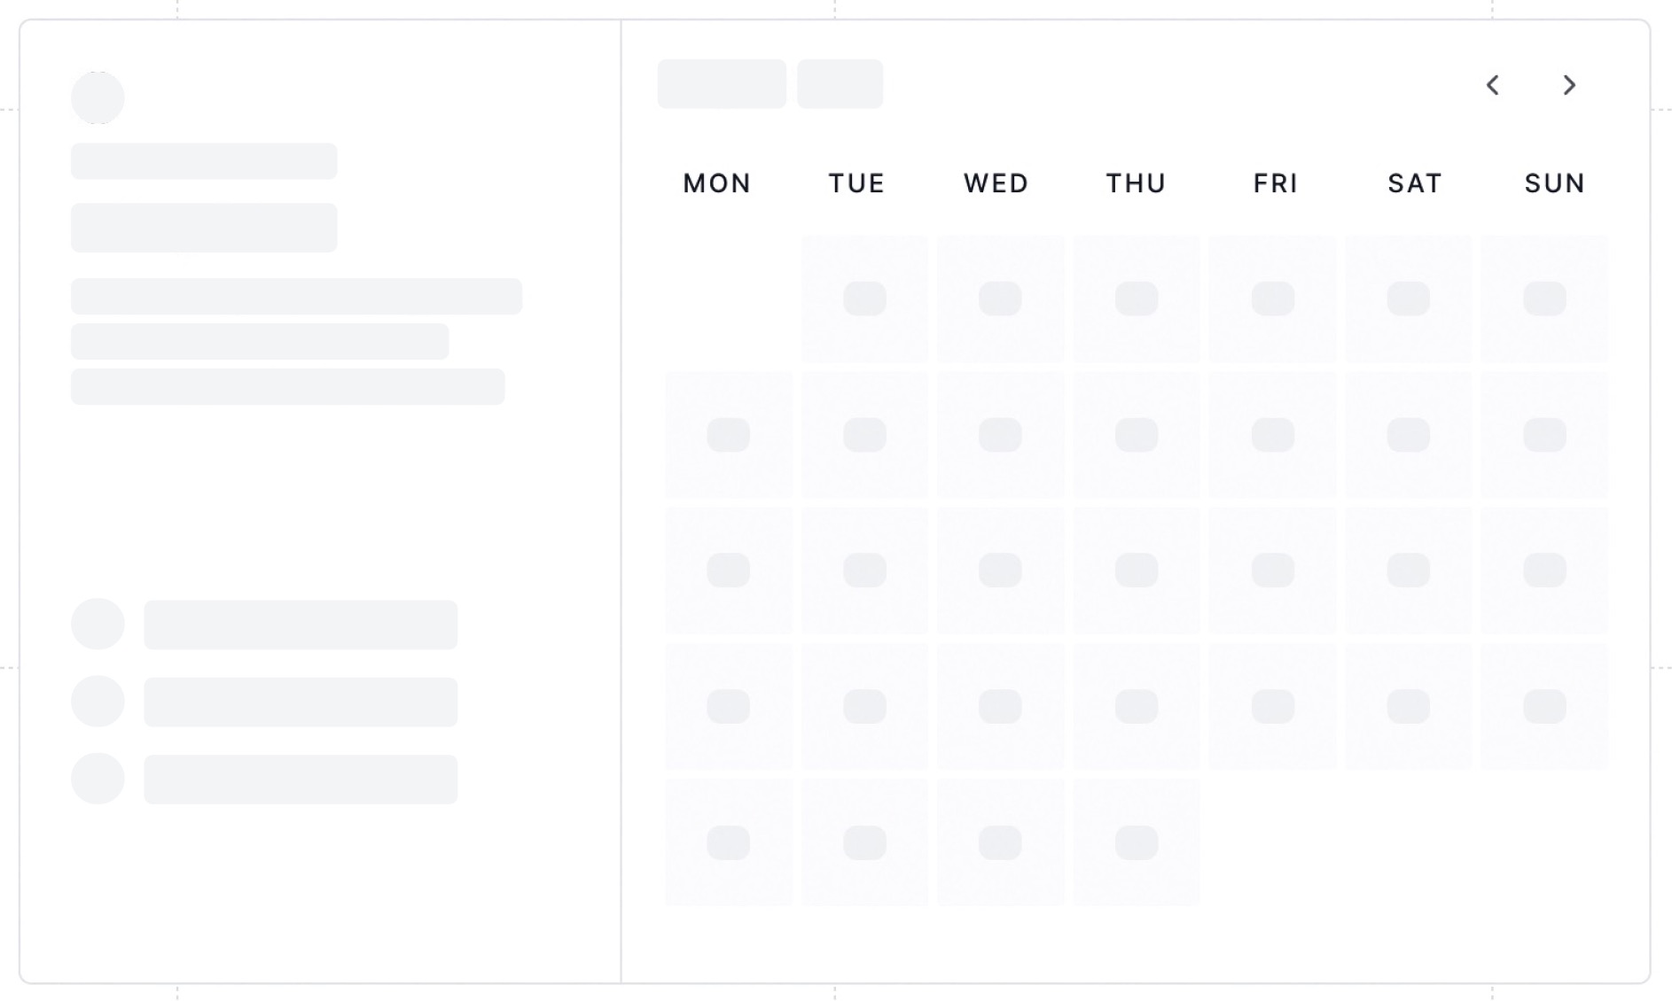Click the TUE column header

(856, 183)
